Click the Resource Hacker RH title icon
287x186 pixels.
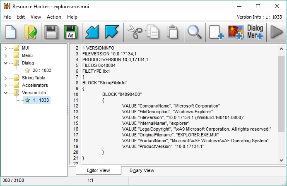pyautogui.click(x=7, y=6)
